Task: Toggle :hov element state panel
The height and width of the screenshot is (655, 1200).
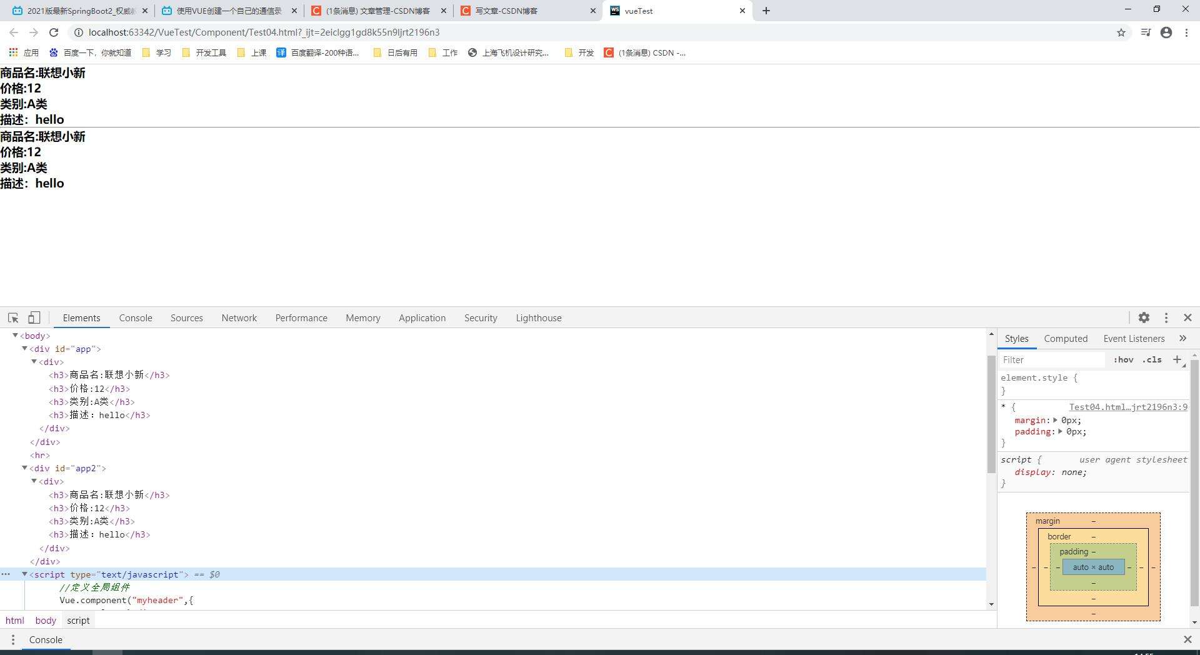Action: pyautogui.click(x=1123, y=359)
